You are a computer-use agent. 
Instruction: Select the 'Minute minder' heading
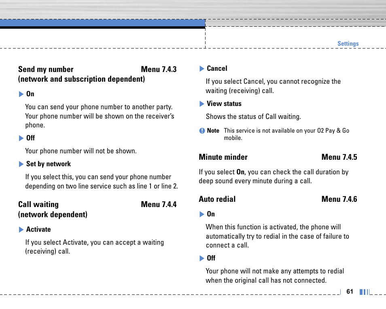pyautogui.click(x=223, y=157)
